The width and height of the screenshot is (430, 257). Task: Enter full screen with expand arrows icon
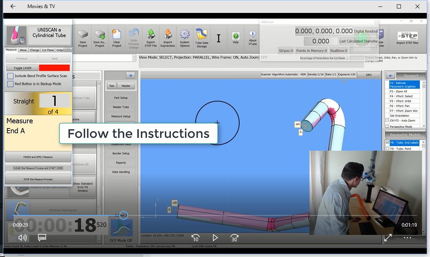tap(388, 238)
